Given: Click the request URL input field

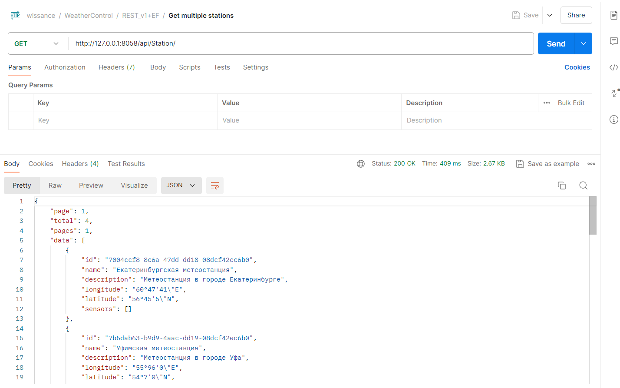Looking at the screenshot, I should pyautogui.click(x=300, y=43).
